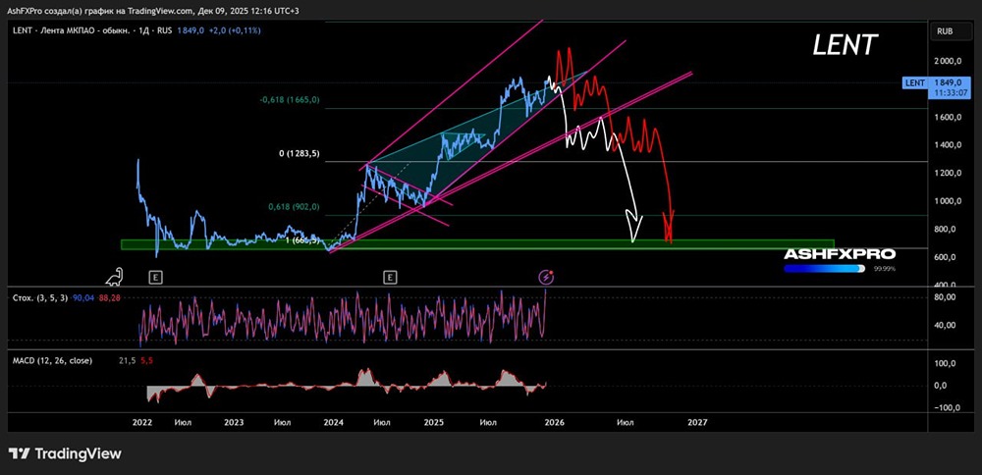Click the 2025 time axis label
Image resolution: width=982 pixels, height=475 pixels.
pos(433,422)
